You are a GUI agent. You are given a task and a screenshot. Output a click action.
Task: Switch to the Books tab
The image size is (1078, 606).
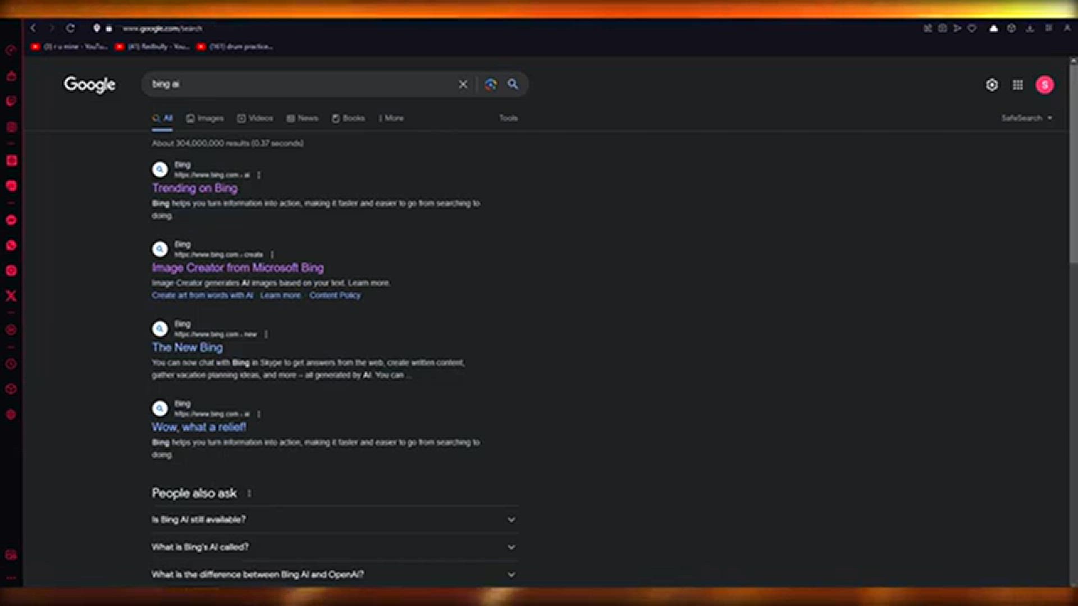tap(348, 118)
